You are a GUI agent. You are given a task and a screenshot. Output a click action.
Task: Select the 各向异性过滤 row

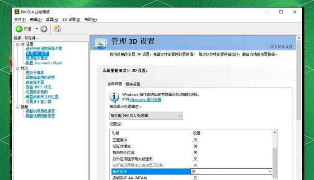192,153
